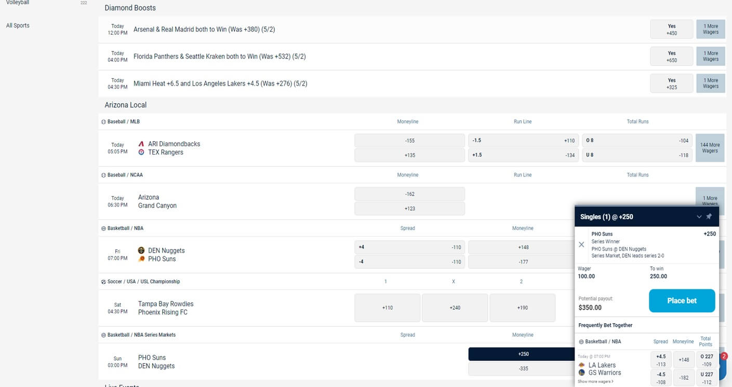Click the basketball icon beside NBA Series Markets
Image resolution: width=732 pixels, height=387 pixels.
103,335
